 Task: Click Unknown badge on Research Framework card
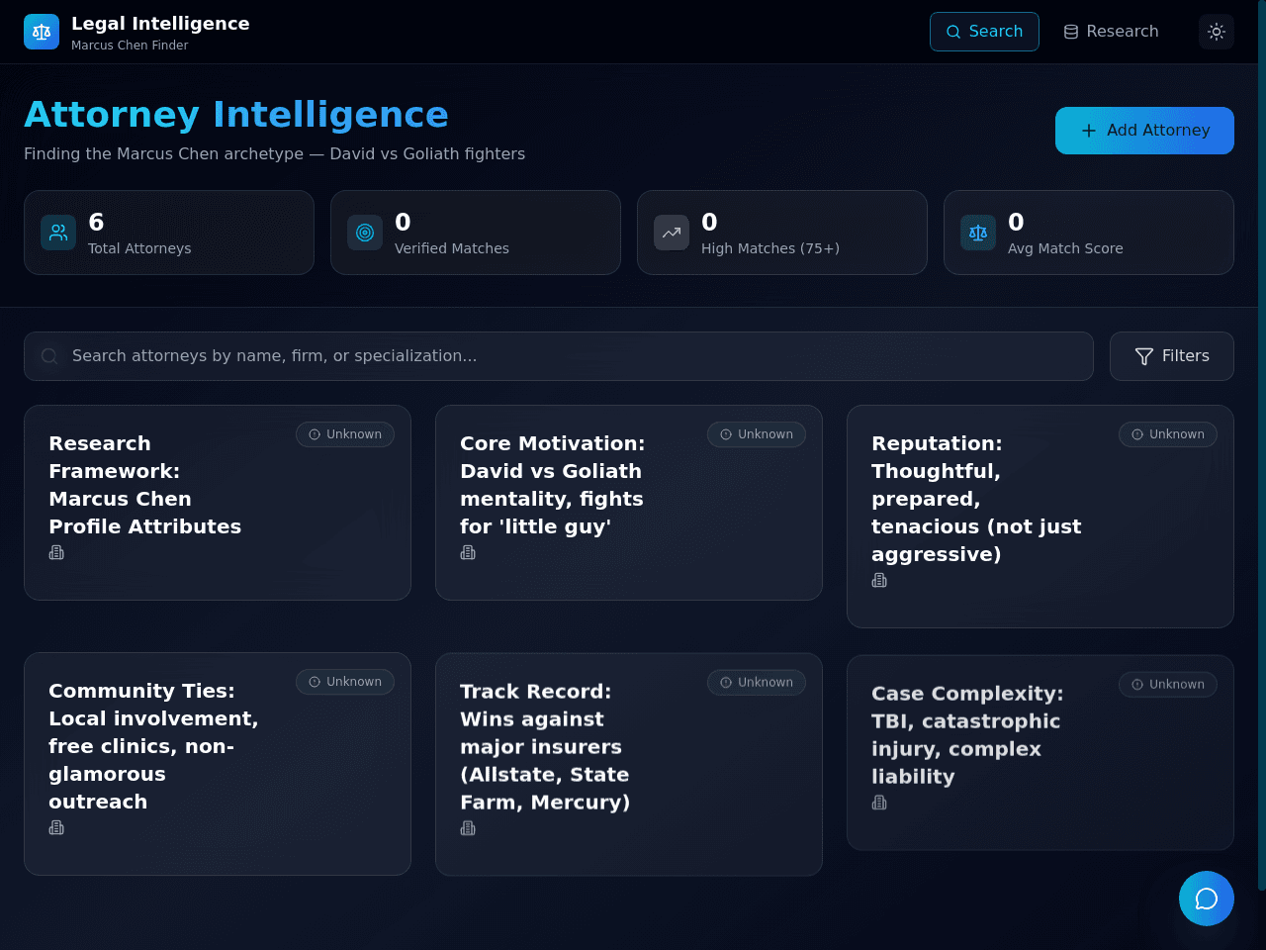345,434
